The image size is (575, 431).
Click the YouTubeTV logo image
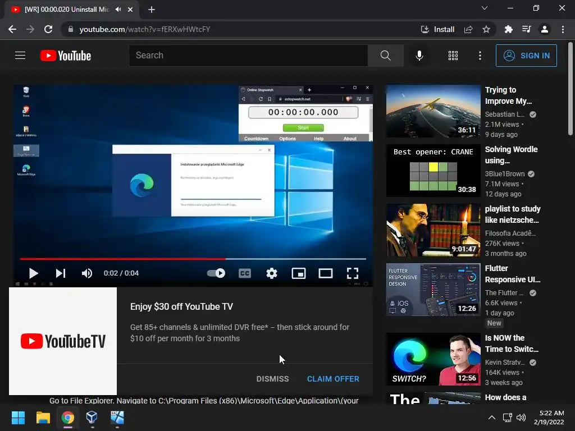63,341
